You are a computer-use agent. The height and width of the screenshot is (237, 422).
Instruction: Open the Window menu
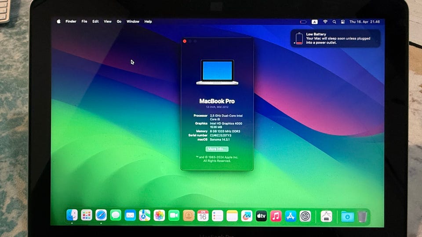click(x=133, y=22)
